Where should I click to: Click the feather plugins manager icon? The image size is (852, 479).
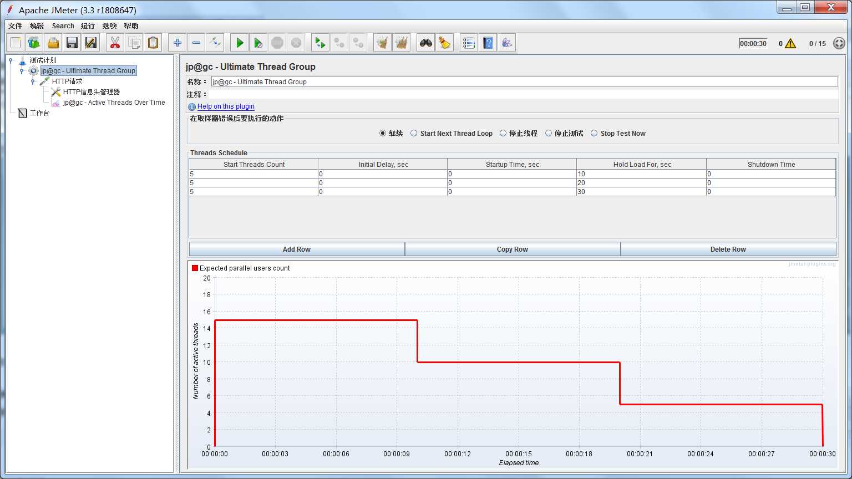[506, 43]
